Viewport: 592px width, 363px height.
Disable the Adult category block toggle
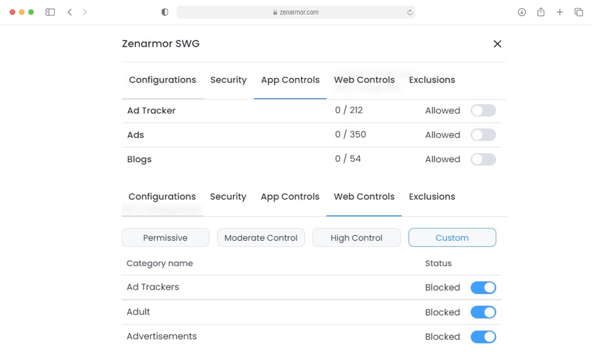click(483, 313)
